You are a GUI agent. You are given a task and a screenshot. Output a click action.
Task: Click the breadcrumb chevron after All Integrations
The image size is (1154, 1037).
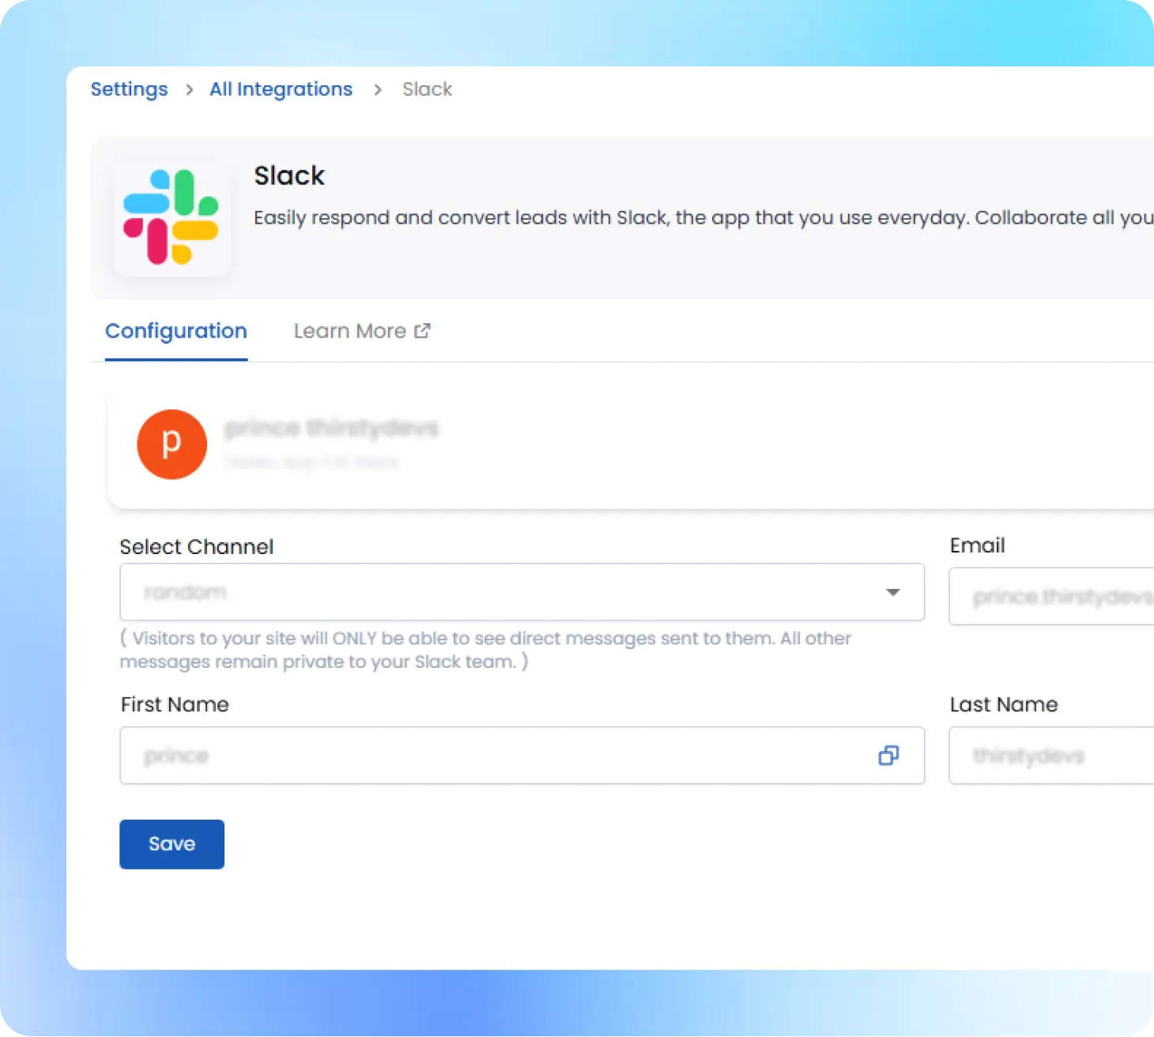point(378,90)
